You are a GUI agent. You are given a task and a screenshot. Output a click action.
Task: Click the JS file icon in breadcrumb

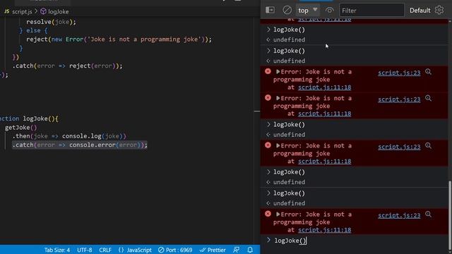click(7, 11)
